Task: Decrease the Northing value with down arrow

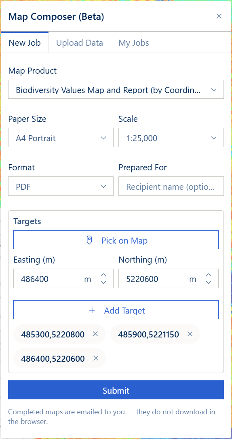Action: pos(209,282)
